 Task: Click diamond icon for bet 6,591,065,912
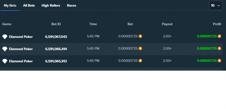point(5,61)
